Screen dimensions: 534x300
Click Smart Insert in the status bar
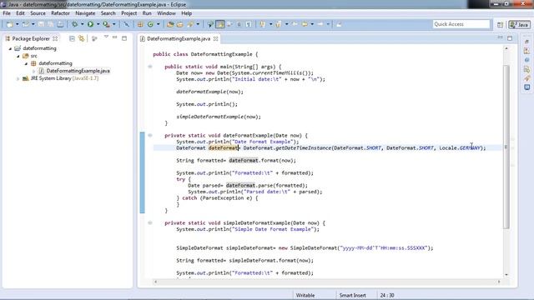coord(352,295)
